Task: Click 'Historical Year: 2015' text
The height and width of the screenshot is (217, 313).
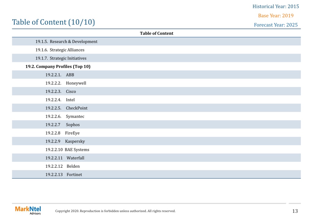Action: point(276,6)
